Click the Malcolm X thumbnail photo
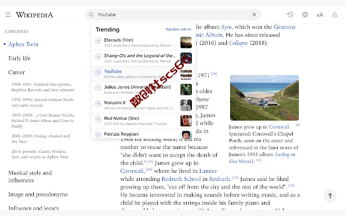Viewport: 345px width, 216px height. pyautogui.click(x=186, y=105)
